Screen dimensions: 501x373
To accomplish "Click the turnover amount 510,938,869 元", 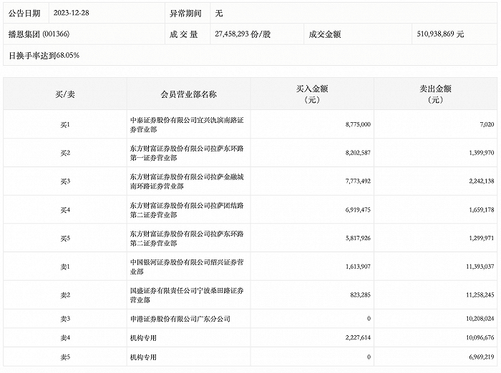I will click(x=439, y=34).
